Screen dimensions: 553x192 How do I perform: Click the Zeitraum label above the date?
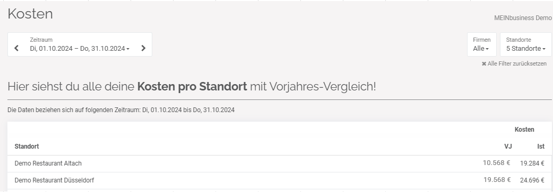(x=41, y=40)
